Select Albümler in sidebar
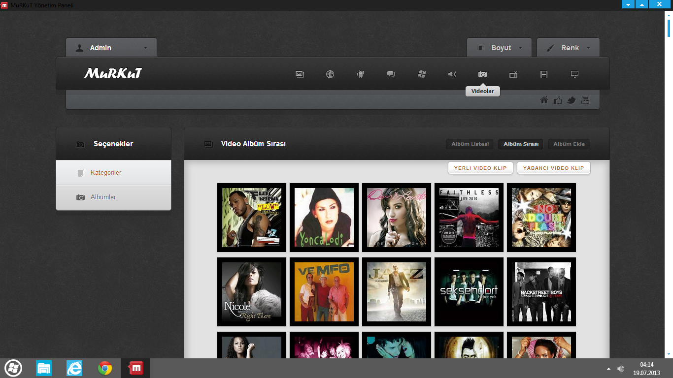 click(114, 197)
